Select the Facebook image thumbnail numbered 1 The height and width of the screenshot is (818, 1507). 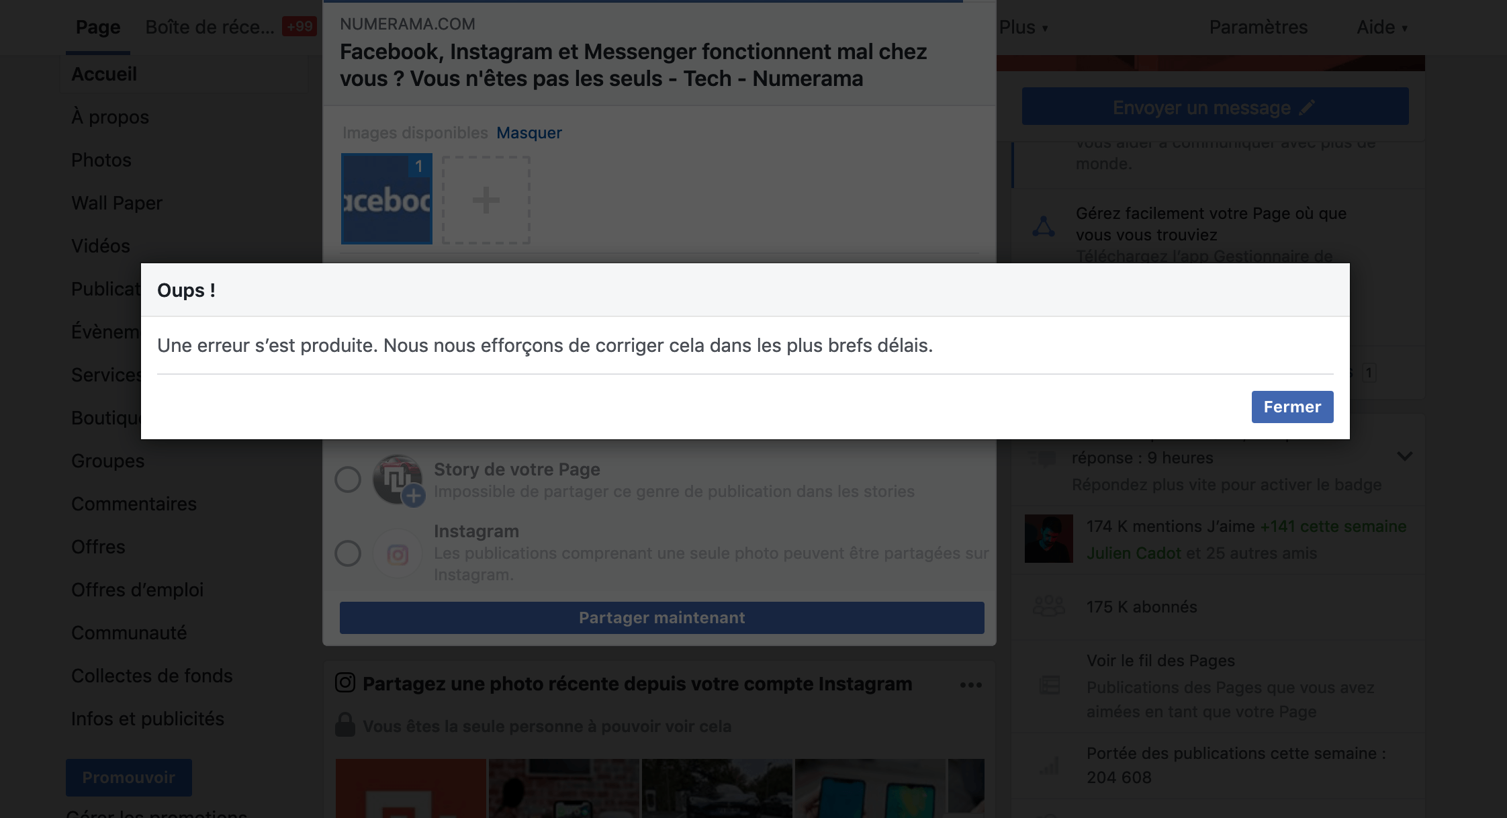pos(387,199)
